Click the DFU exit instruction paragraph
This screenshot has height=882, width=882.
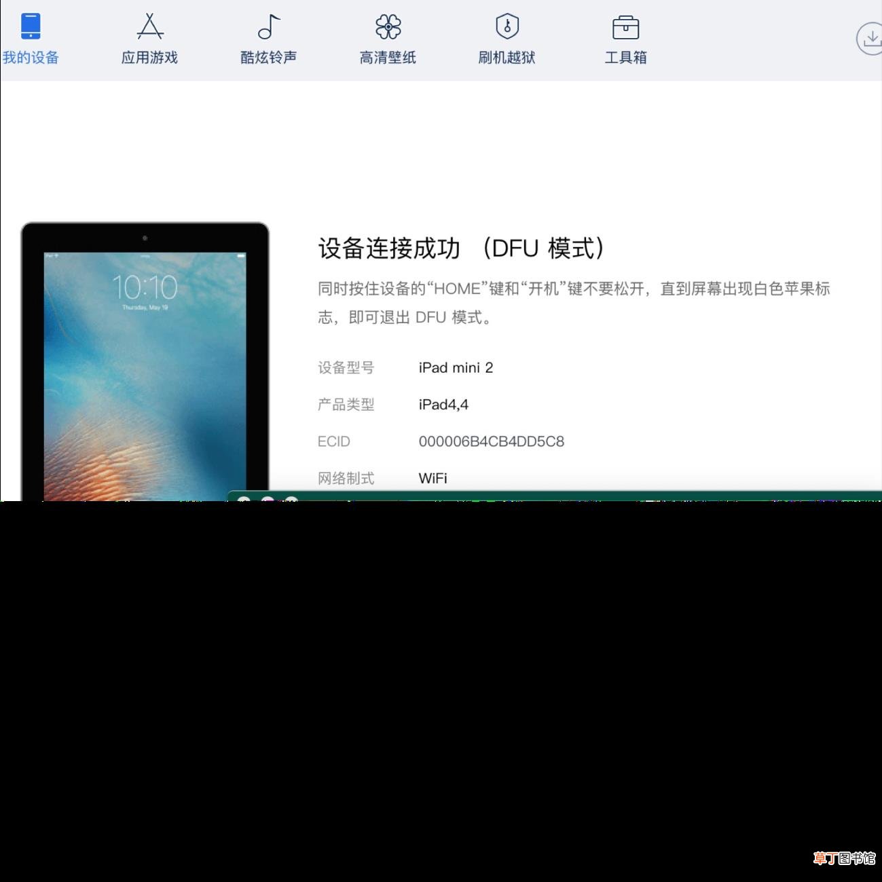574,303
